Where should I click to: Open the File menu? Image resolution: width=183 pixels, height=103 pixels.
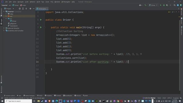[x=6, y=2]
